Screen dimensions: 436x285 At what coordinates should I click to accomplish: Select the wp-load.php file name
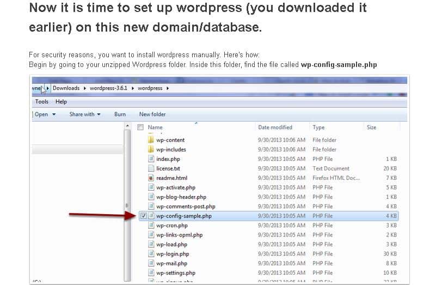(171, 244)
